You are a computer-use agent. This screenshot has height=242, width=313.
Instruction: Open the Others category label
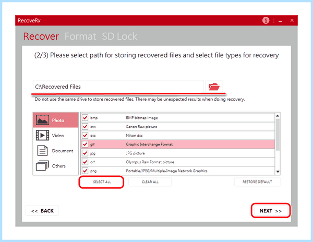(x=58, y=166)
